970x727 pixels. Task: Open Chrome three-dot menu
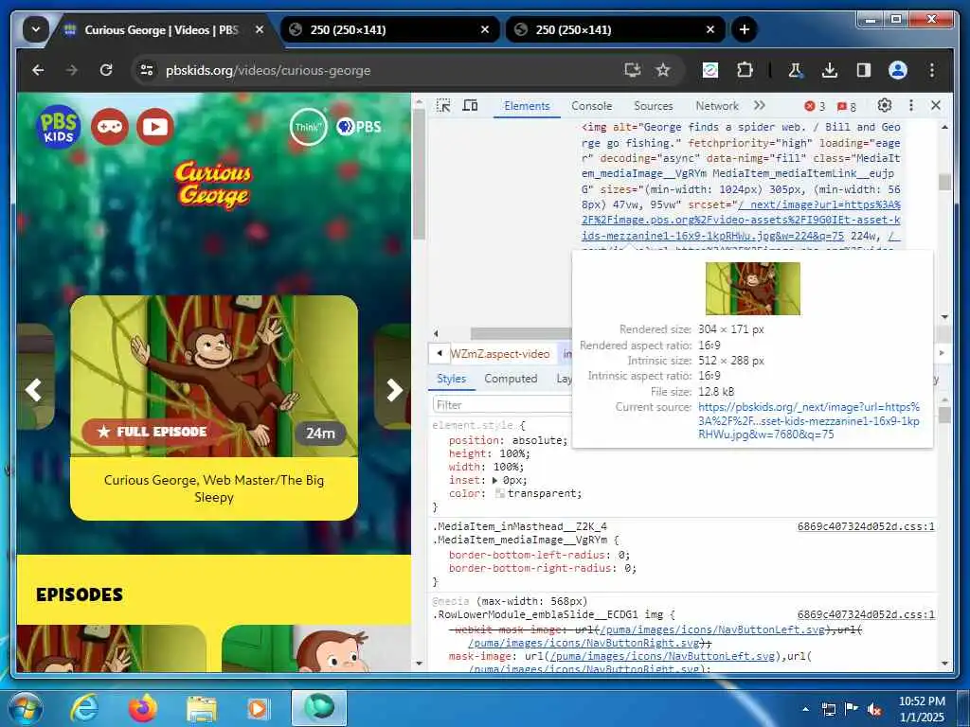tap(932, 70)
